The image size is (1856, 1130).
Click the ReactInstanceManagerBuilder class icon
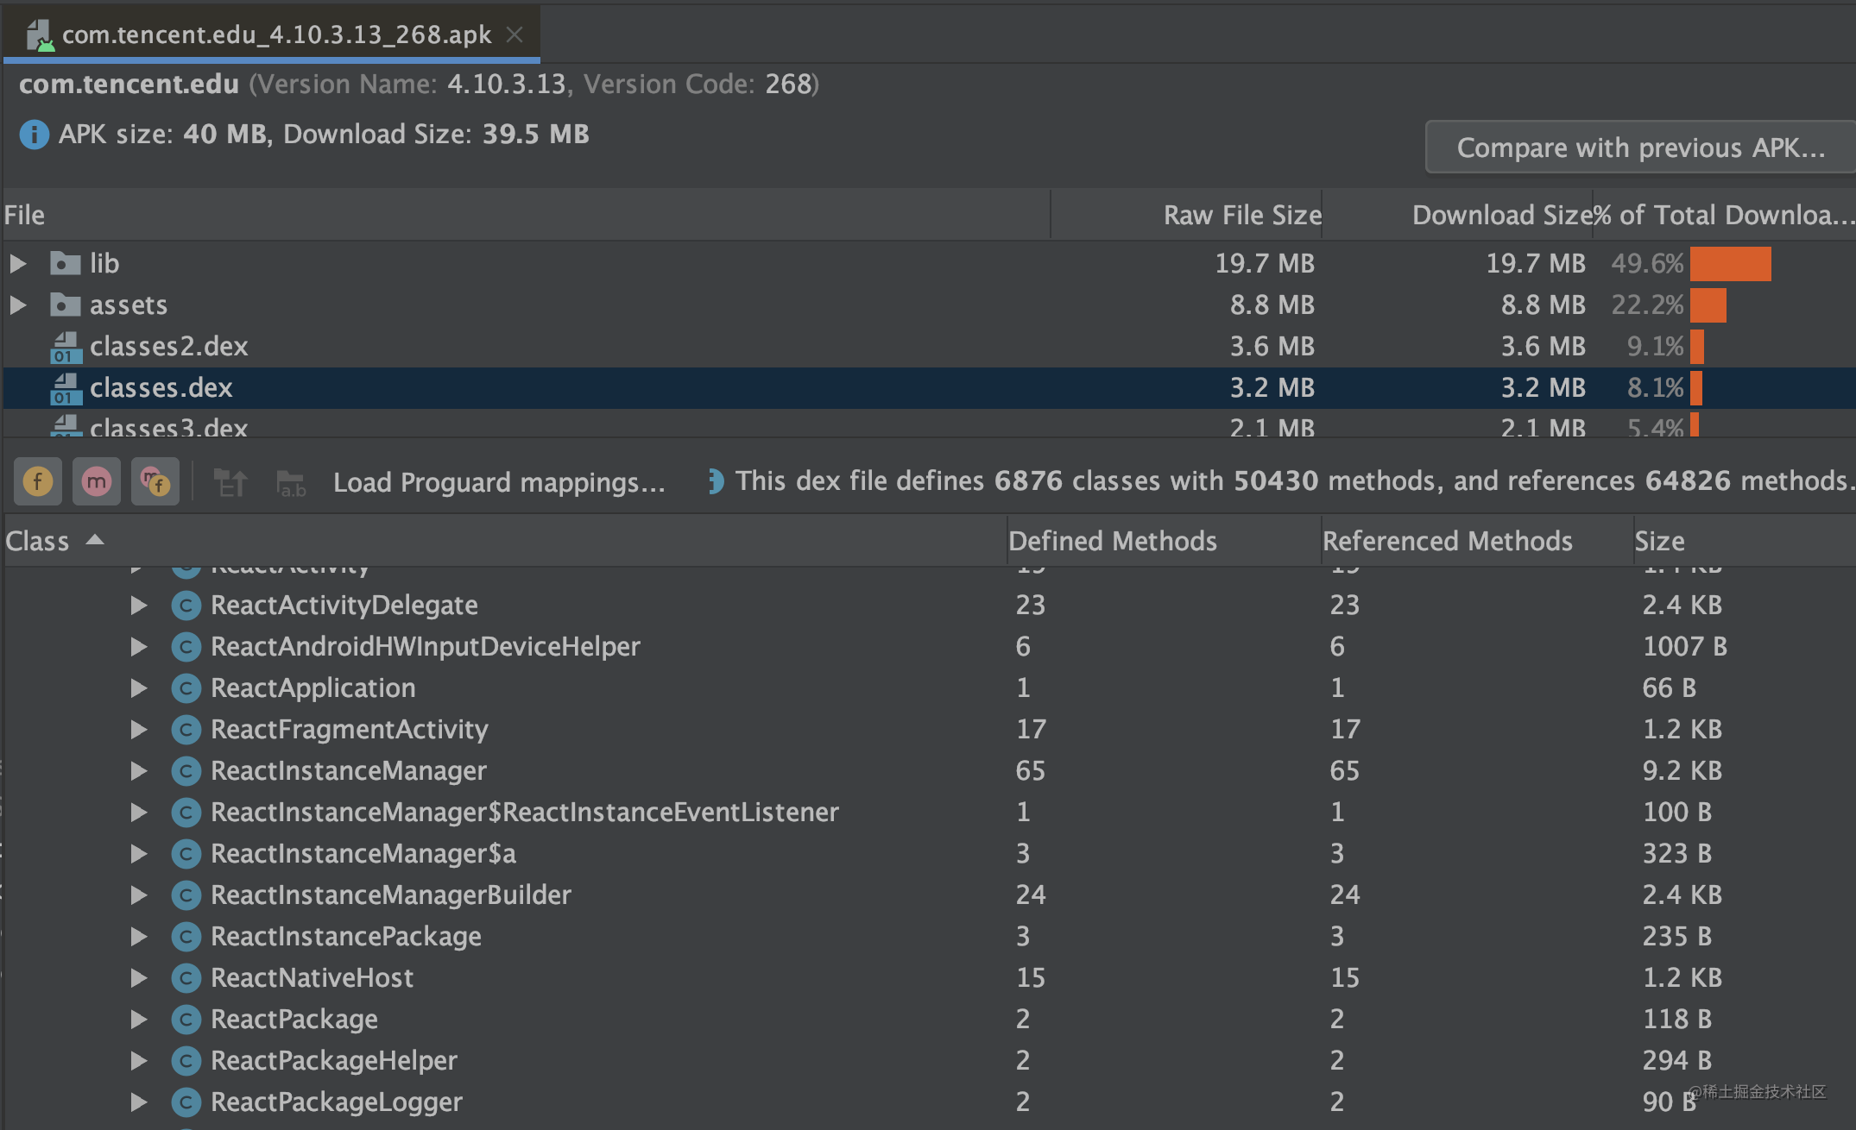[x=186, y=895]
